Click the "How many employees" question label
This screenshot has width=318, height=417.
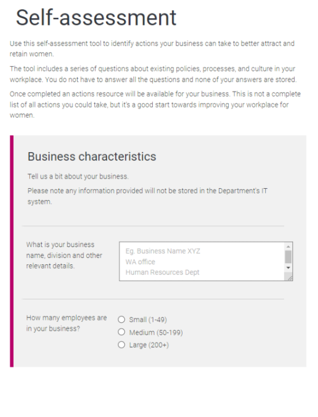point(66,323)
